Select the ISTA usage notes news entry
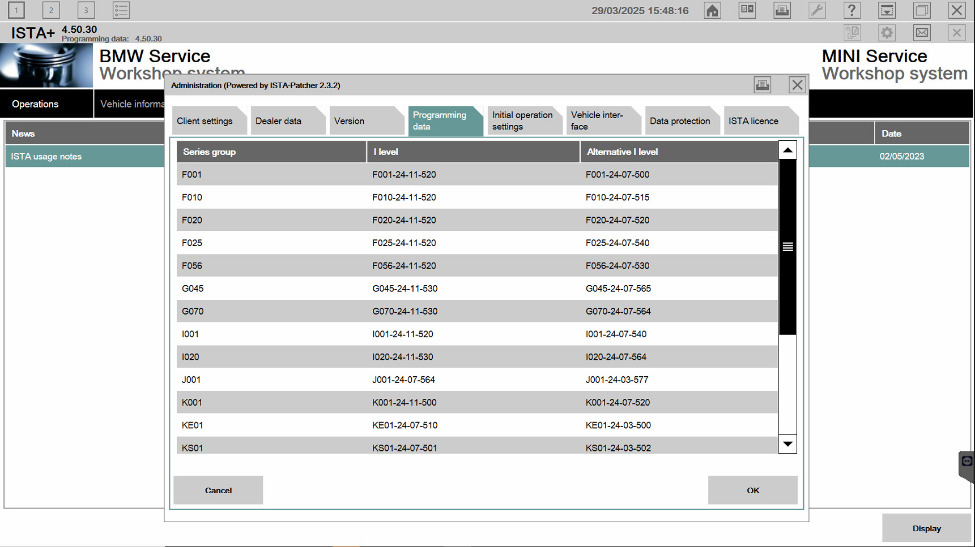975x547 pixels. point(46,156)
